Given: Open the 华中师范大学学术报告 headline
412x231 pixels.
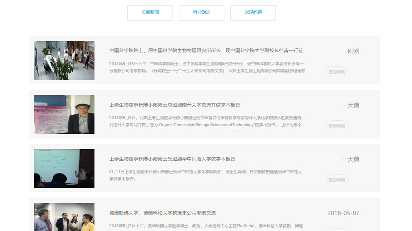Looking at the screenshot, I should (172, 159).
